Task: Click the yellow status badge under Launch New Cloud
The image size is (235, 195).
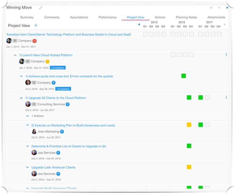Action: click(47, 61)
